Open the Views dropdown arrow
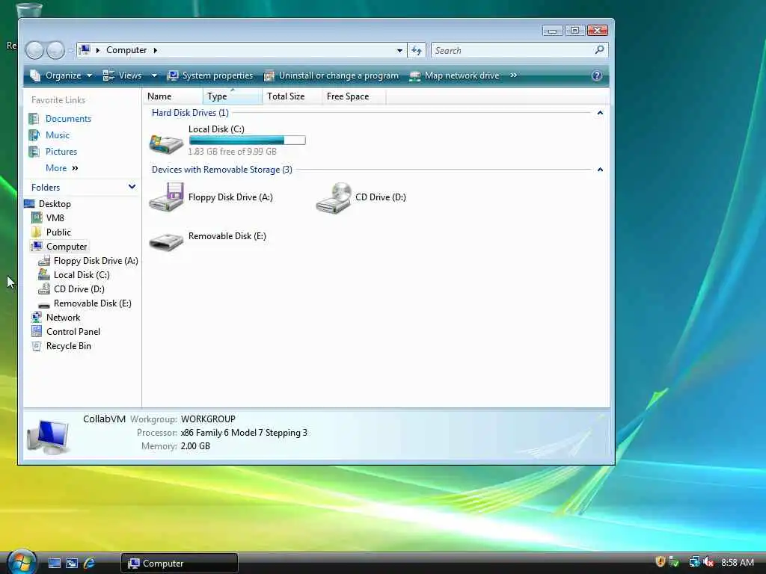766x574 pixels. [x=154, y=75]
